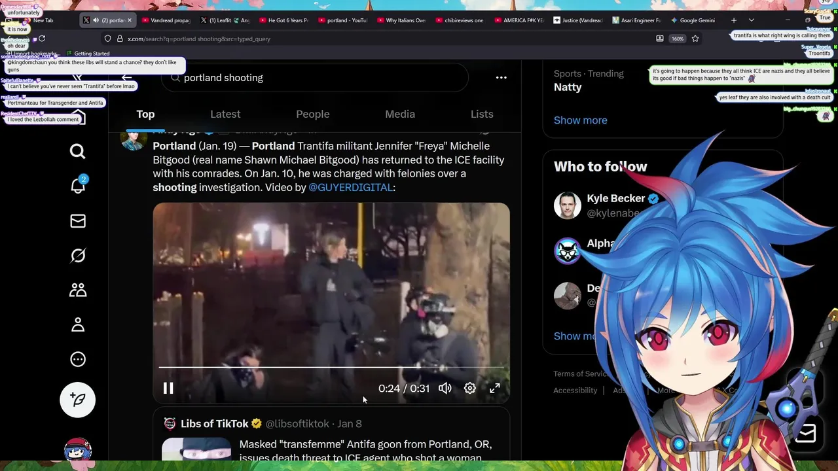The width and height of the screenshot is (838, 471).
Task: Switch to Why Italians Over browser tab
Action: [x=402, y=20]
